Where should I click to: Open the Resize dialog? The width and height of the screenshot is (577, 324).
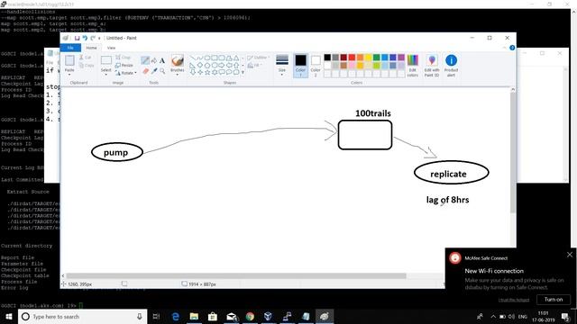click(124, 65)
